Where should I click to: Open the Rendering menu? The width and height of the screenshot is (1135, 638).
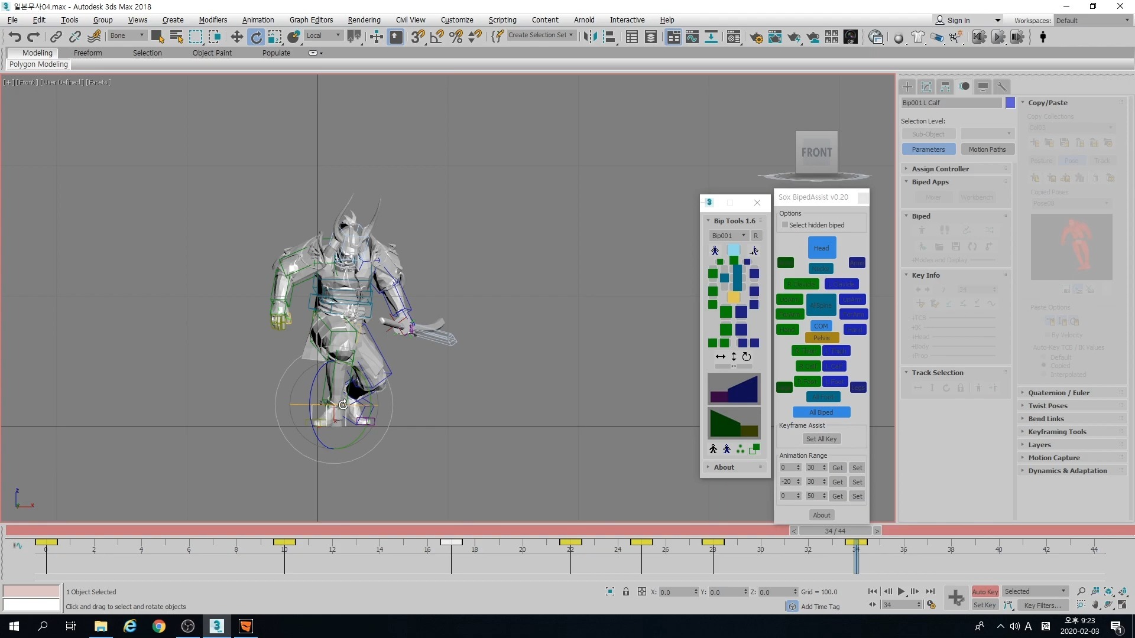pos(363,19)
